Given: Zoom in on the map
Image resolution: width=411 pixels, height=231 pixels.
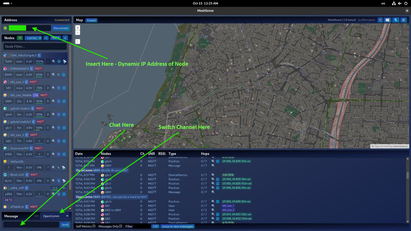Looking at the screenshot, I should (78, 28).
